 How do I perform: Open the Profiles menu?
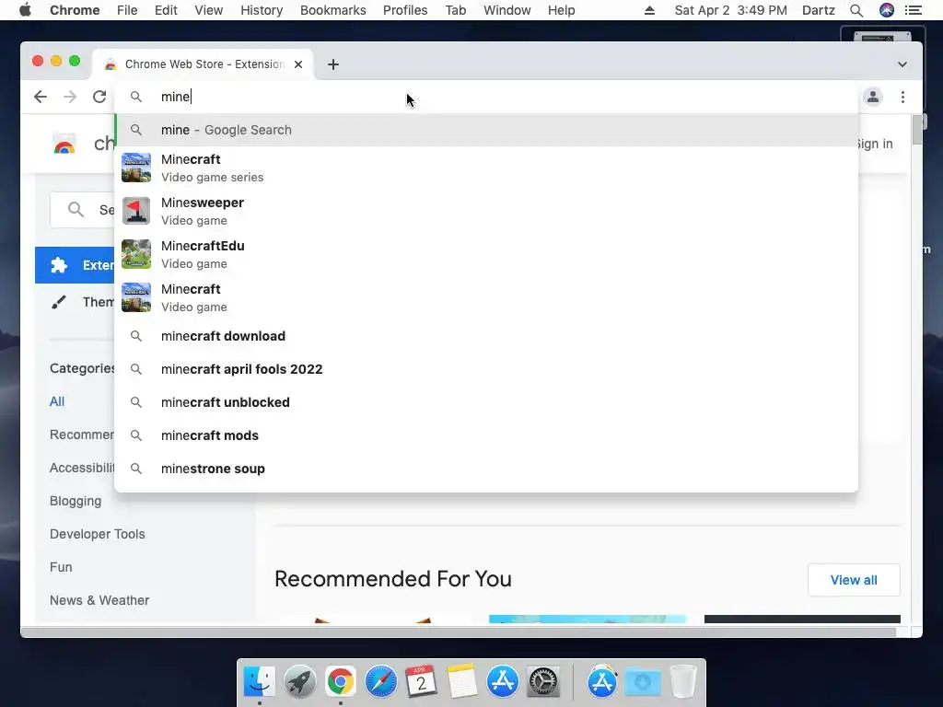[x=405, y=10]
